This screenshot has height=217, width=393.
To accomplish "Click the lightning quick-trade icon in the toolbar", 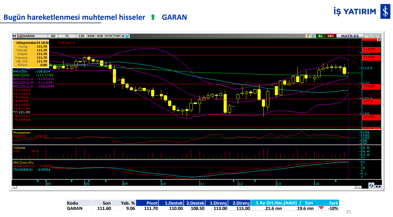I will (x=308, y=36).
